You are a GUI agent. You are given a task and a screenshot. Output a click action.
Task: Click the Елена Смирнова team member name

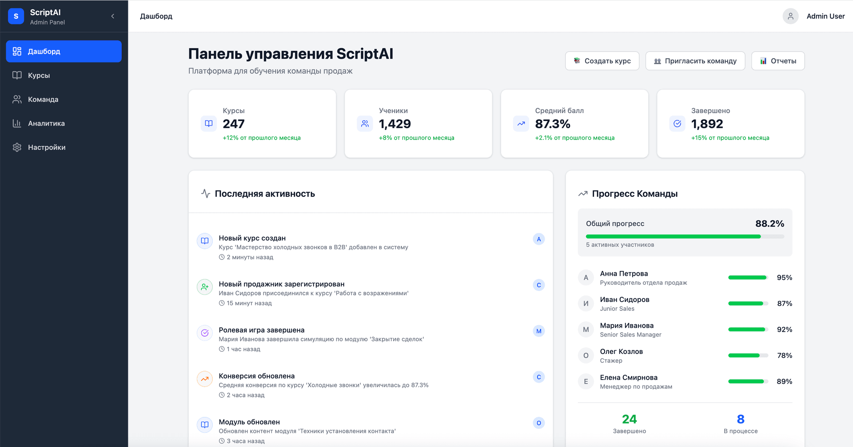(x=629, y=377)
